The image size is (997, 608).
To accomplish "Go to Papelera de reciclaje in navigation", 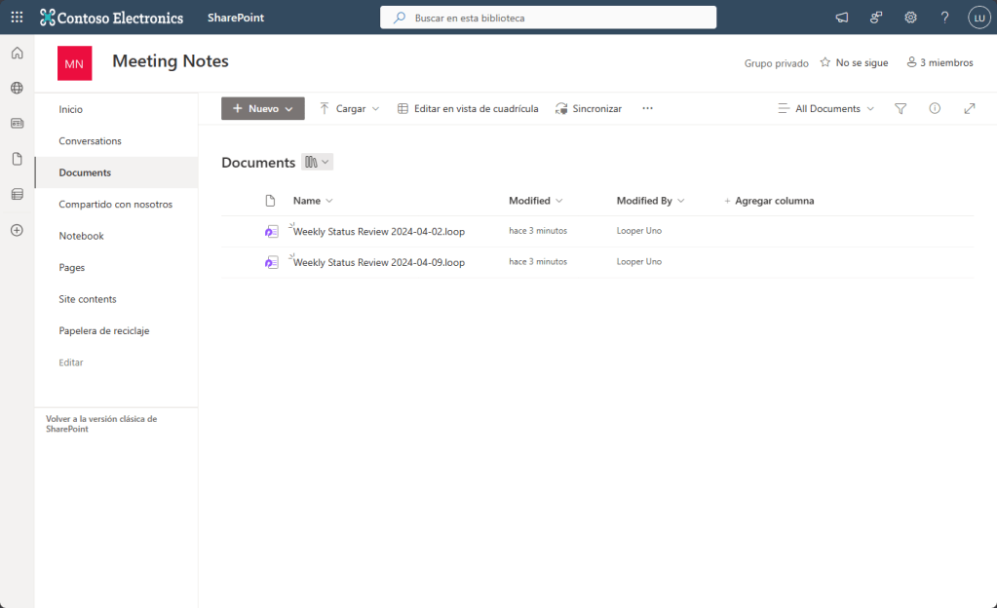I will (103, 331).
